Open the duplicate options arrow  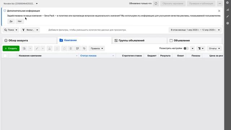pyautogui.click(x=30, y=48)
